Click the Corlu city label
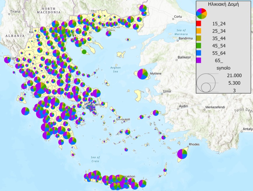 [x=178, y=17]
